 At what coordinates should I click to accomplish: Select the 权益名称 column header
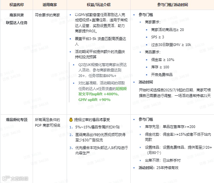pos(17,5)
